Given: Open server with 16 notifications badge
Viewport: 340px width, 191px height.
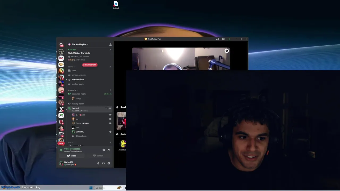Looking at the screenshot, I should pyautogui.click(x=61, y=134).
